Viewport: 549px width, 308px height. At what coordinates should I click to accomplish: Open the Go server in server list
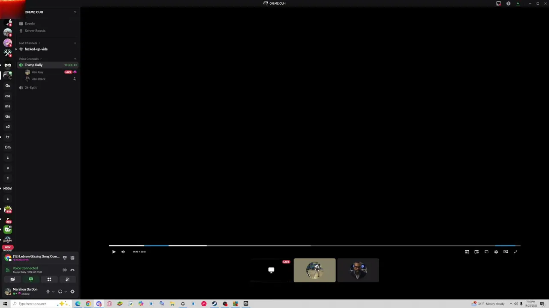point(8,116)
